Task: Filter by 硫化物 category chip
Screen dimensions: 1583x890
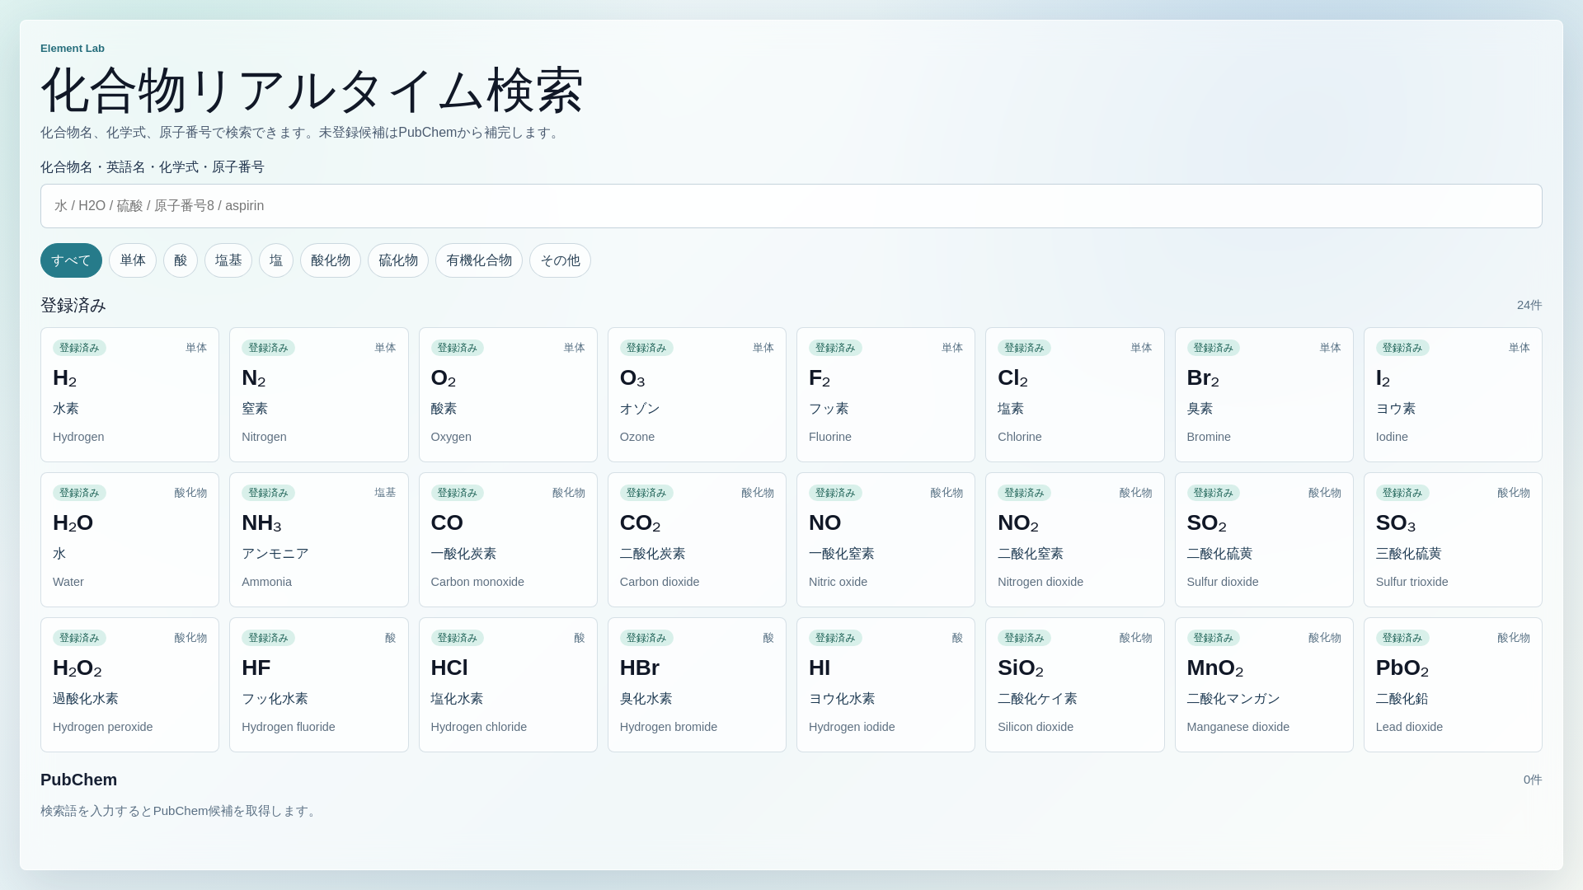Action: click(x=398, y=260)
